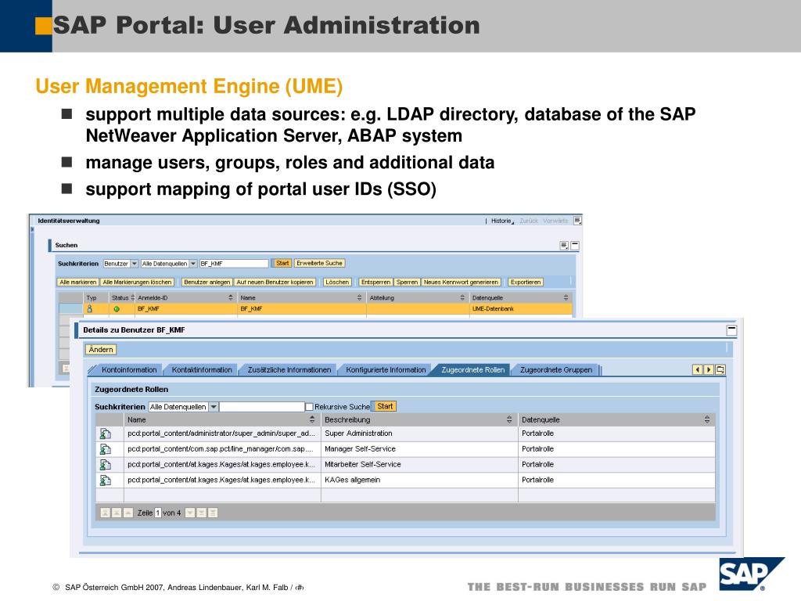Switch to the Kontaktinformation tab
Image resolution: width=801 pixels, height=601 pixels.
tap(202, 370)
